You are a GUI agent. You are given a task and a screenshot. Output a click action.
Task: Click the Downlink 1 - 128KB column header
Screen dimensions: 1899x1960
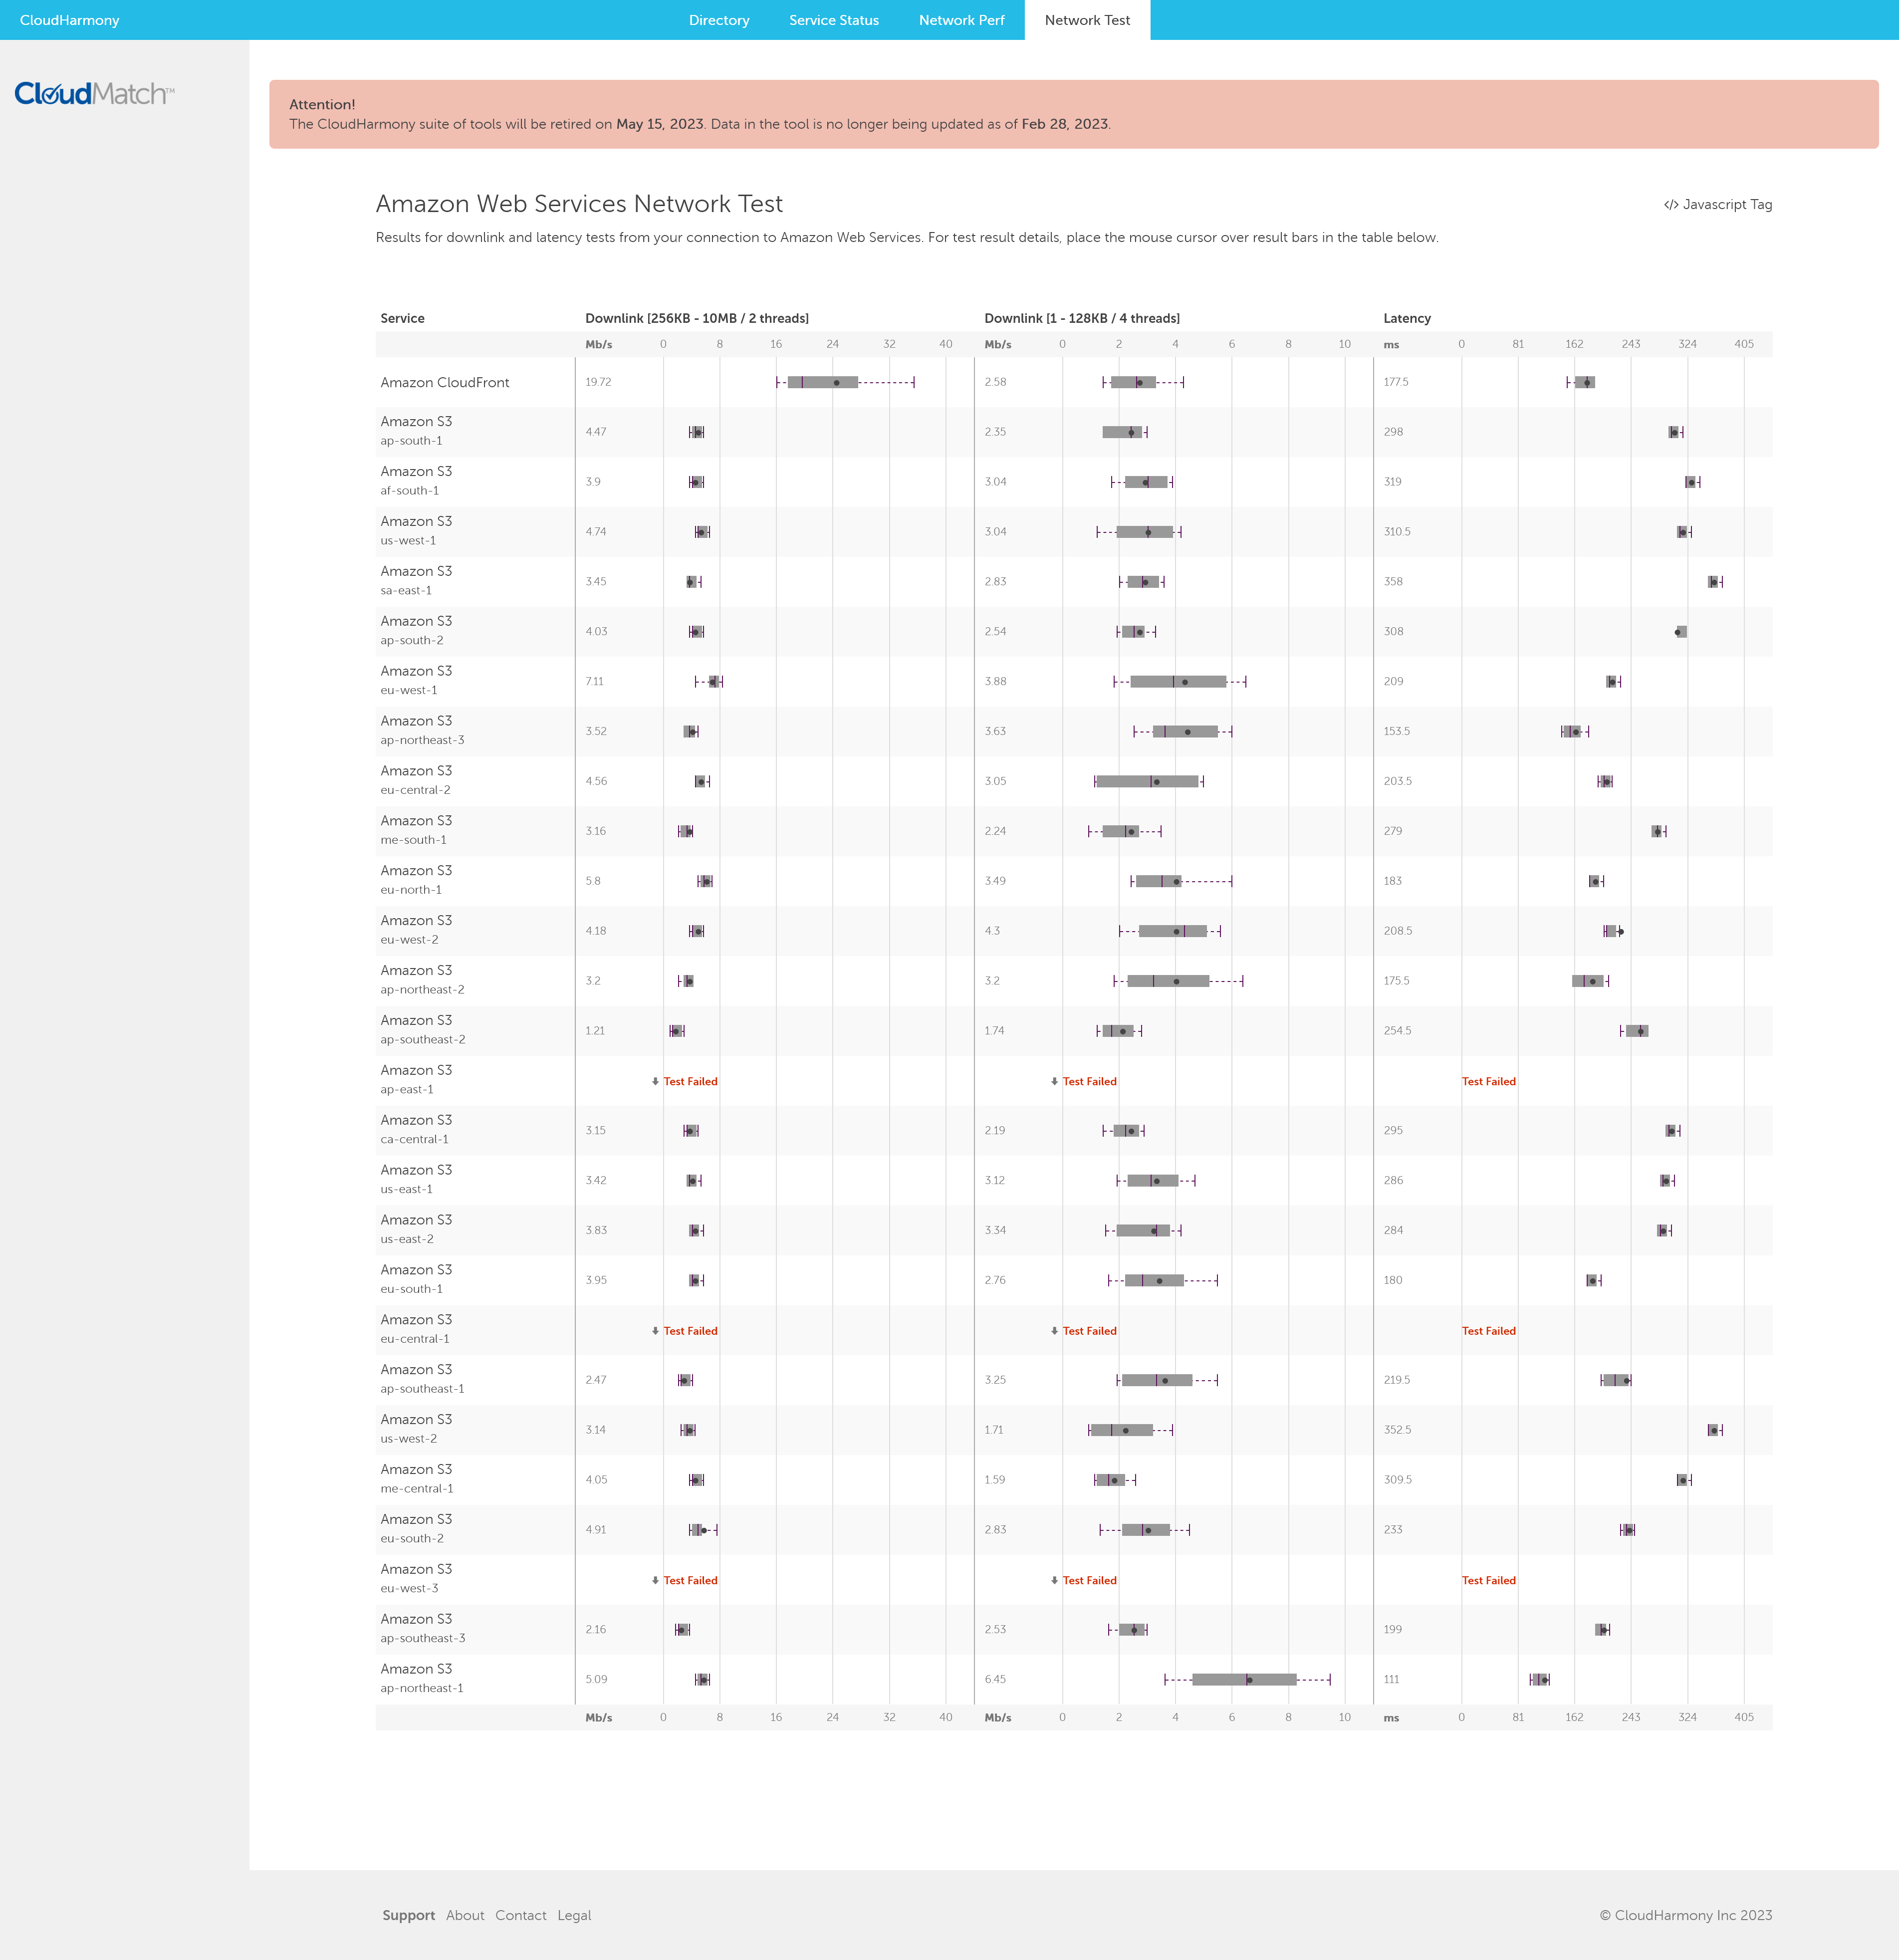[1082, 318]
